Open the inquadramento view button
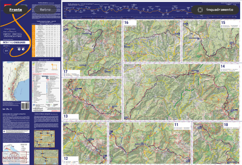Image resolution: width=242 pixels, height=165 pixels. pyautogui.click(x=215, y=10)
